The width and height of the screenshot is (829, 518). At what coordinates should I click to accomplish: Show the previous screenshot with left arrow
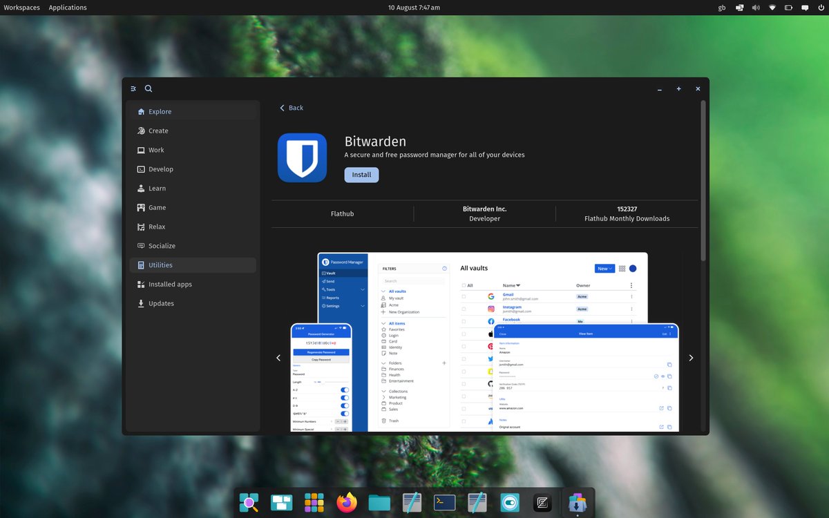click(278, 358)
